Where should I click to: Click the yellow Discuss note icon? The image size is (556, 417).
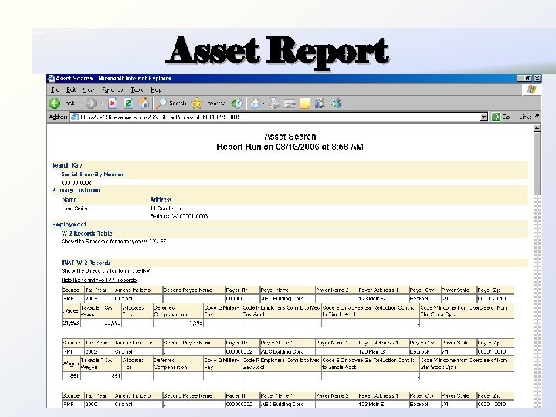tap(305, 103)
